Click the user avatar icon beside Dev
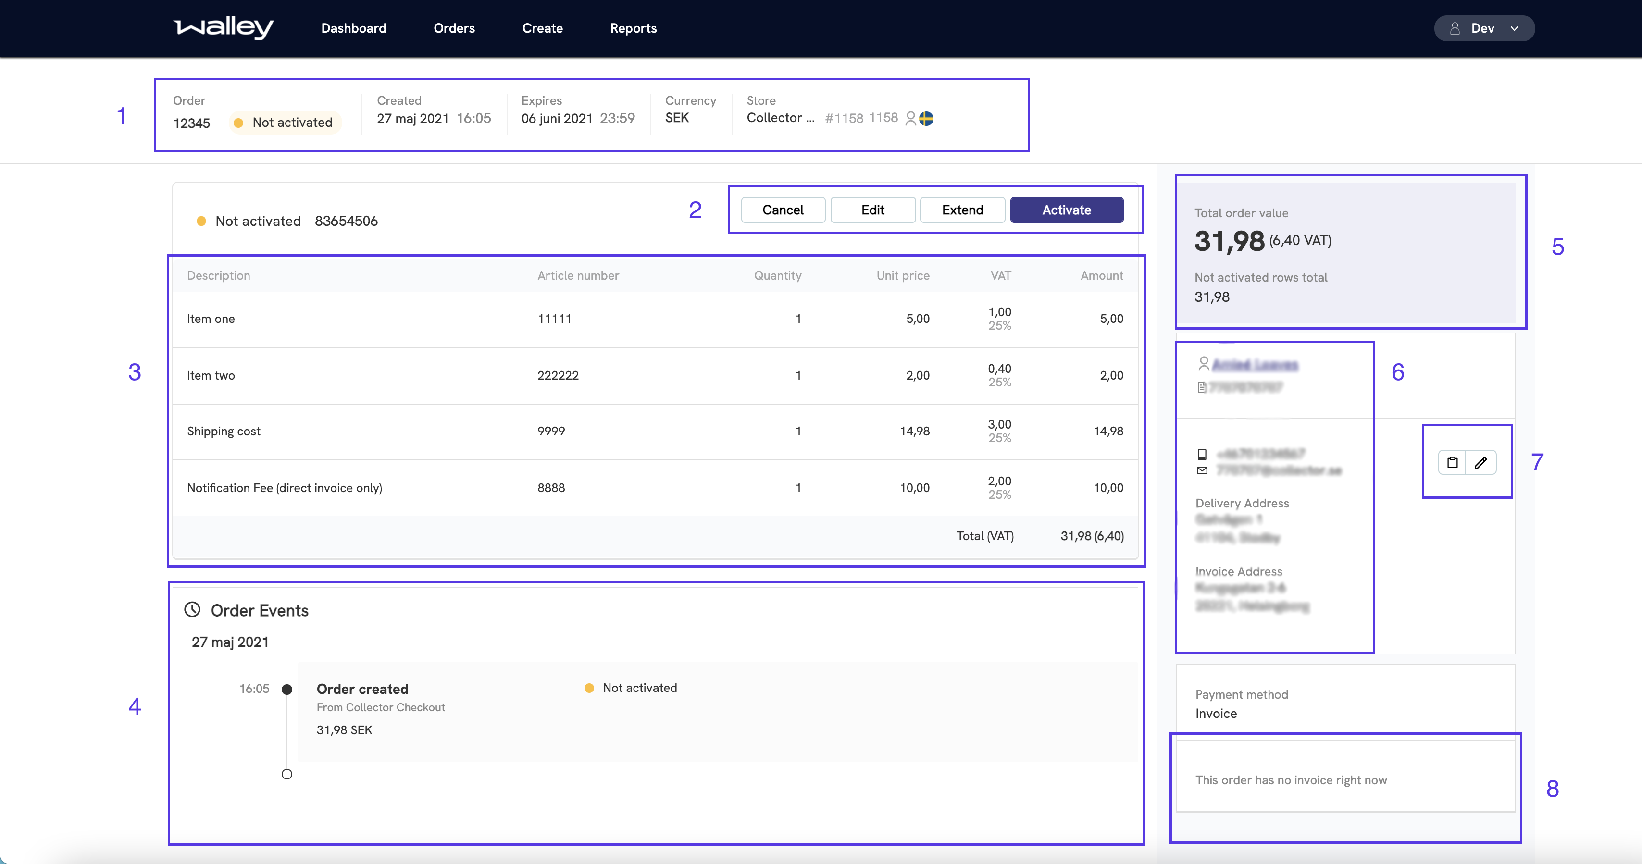The image size is (1642, 864). 1455,28
